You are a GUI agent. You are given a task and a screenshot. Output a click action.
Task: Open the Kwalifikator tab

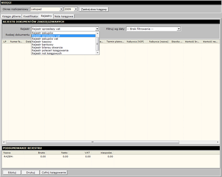(x=31, y=16)
